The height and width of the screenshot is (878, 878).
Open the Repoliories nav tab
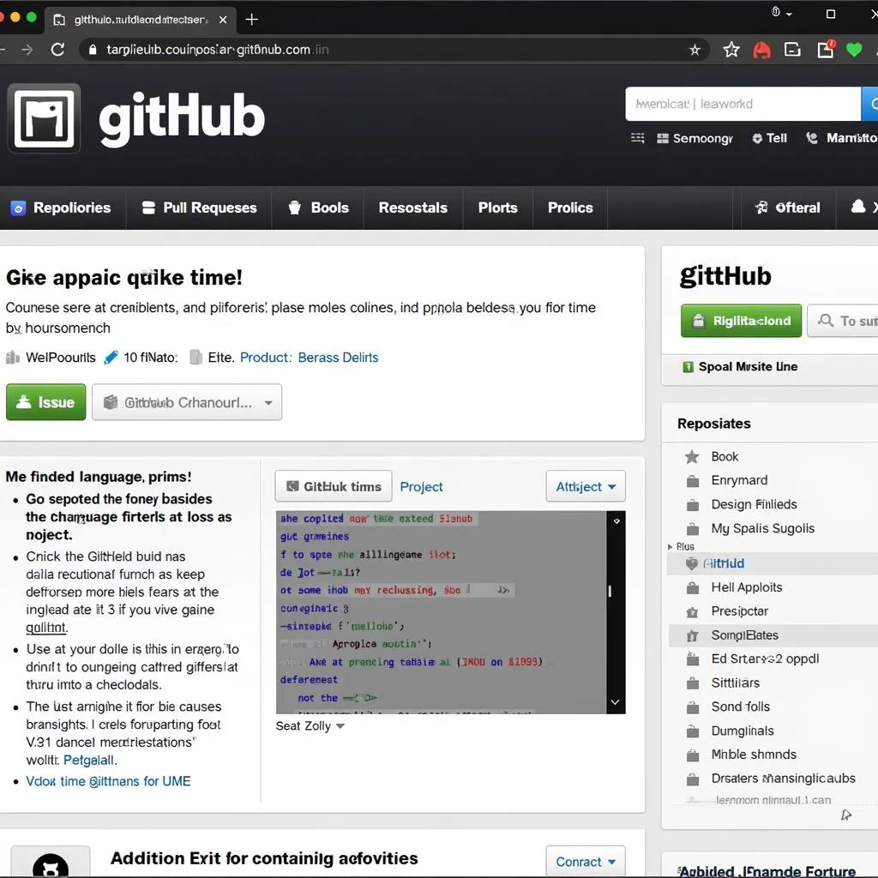(x=62, y=207)
